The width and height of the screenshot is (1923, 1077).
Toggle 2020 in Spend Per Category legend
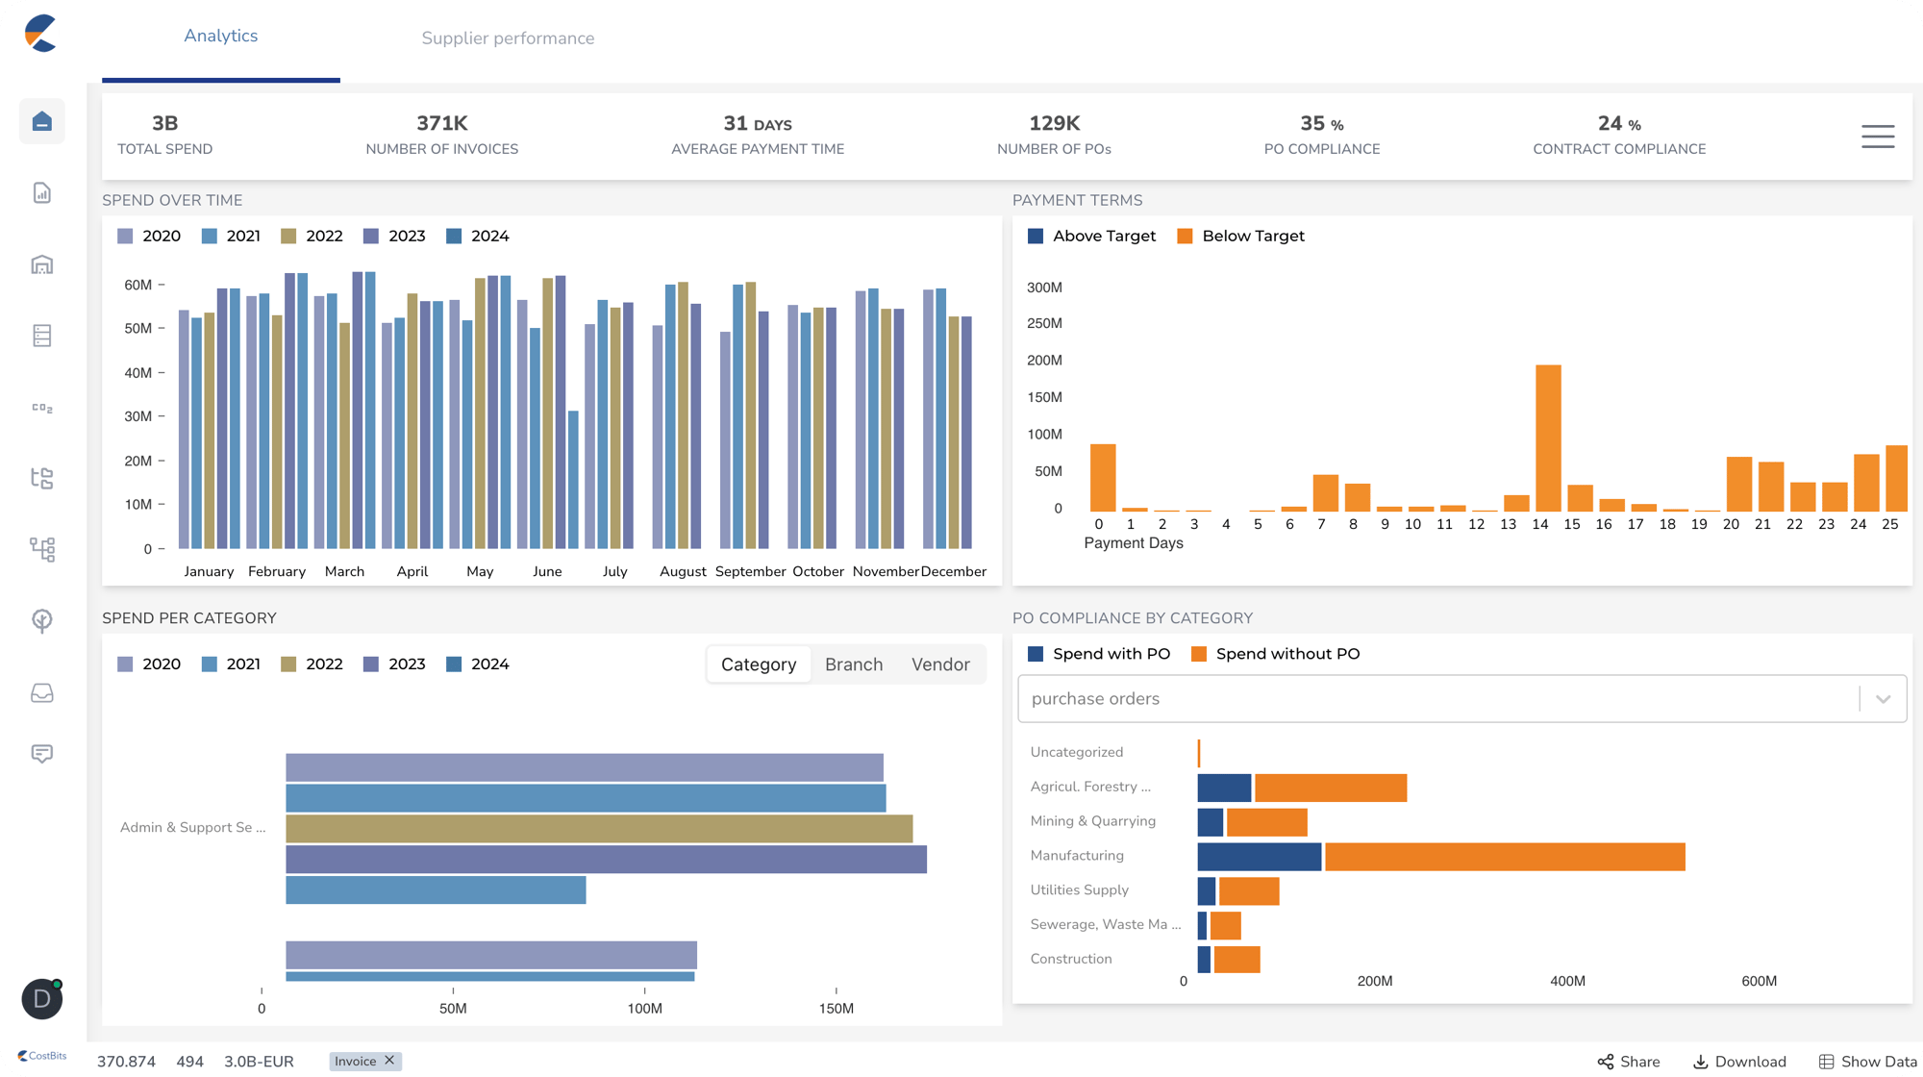pos(149,664)
